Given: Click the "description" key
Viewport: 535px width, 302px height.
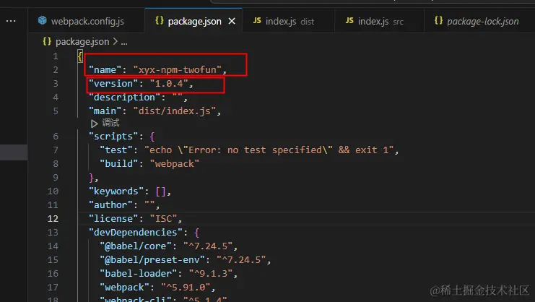Looking at the screenshot, I should click(x=124, y=98).
